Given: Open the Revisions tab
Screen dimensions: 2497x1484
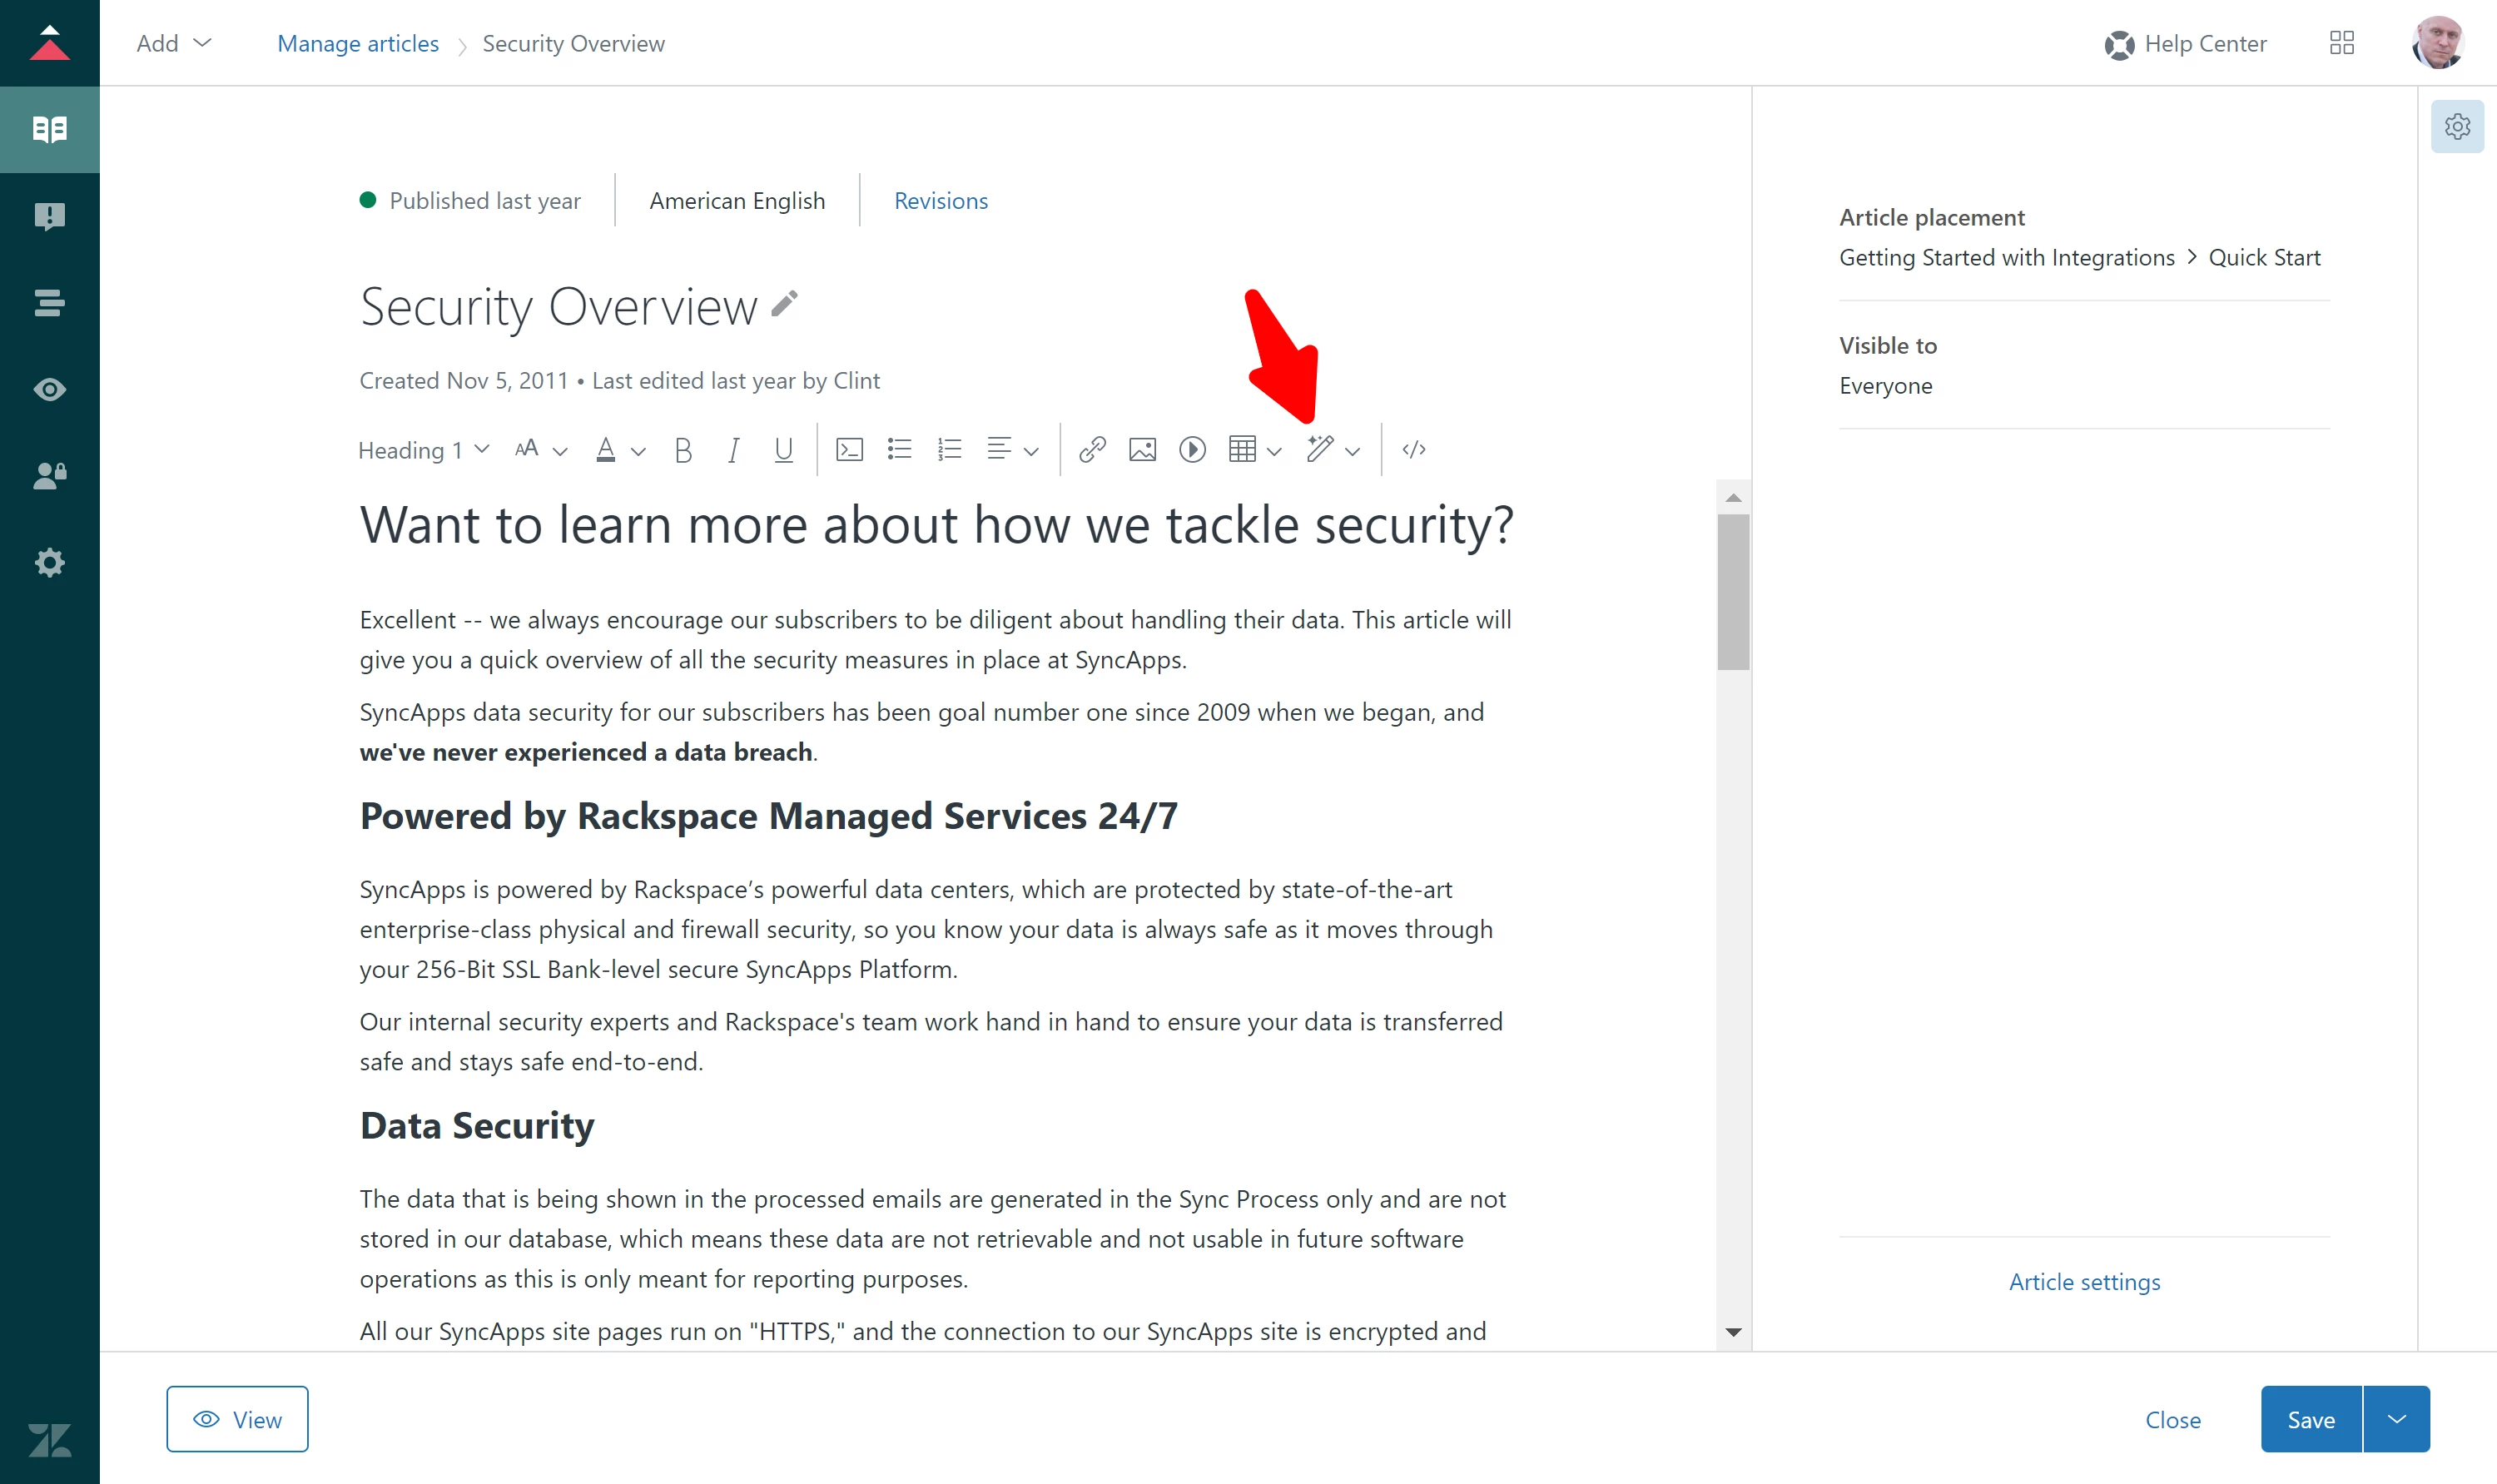Looking at the screenshot, I should (x=940, y=201).
